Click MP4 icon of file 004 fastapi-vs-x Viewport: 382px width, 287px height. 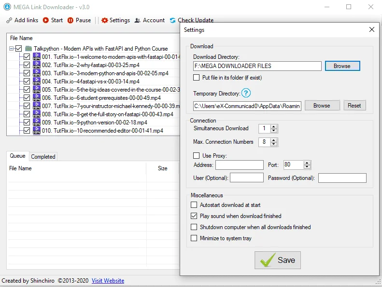coord(37,82)
